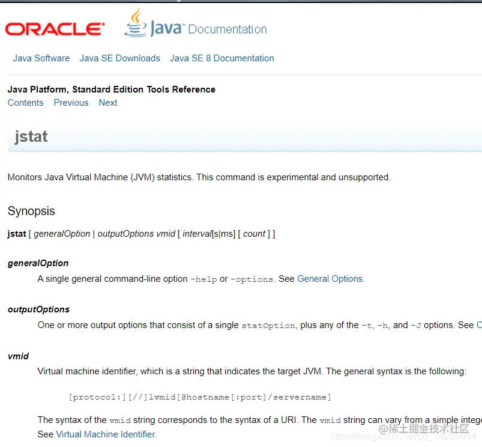Click 'Java Platform, Standard Edition Tools Reference' title
The height and width of the screenshot is (447, 482).
click(x=112, y=90)
